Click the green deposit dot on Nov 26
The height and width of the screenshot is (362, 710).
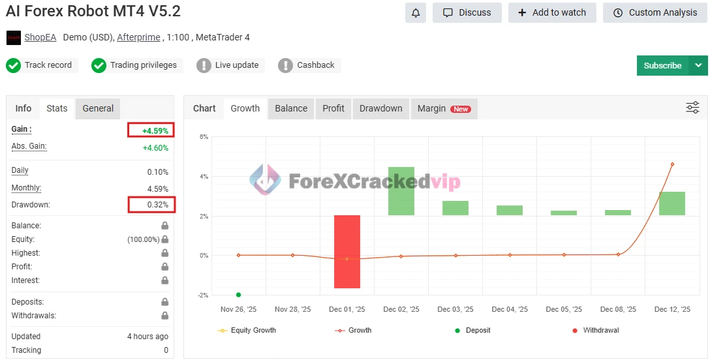[x=239, y=295]
